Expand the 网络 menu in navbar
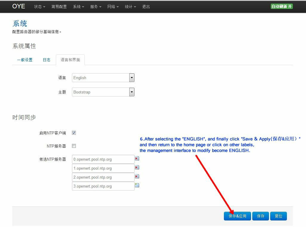The height and width of the screenshot is (227, 306). point(113,7)
